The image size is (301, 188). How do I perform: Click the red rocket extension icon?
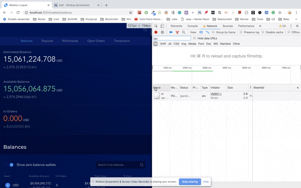[206, 13]
